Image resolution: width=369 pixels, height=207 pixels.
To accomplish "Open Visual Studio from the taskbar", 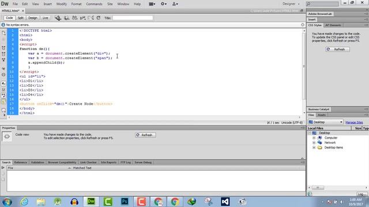I will coord(225,202).
